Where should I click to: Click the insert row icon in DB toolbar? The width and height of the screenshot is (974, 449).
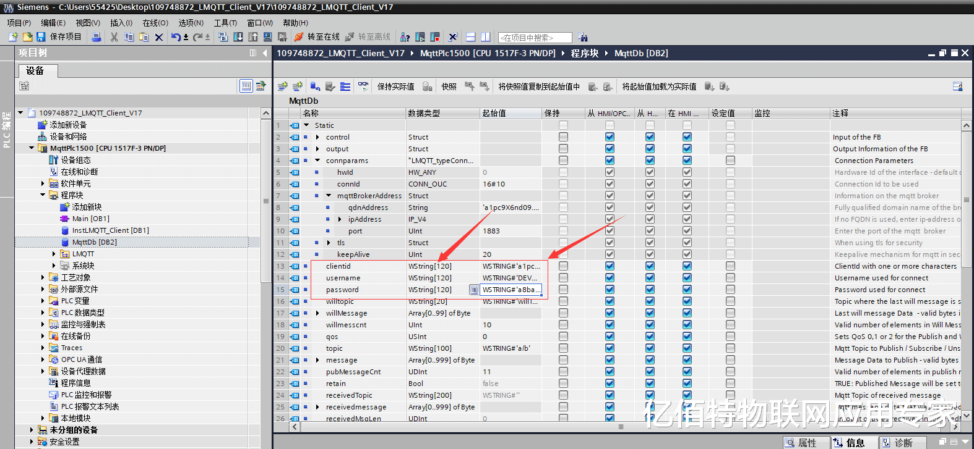click(x=283, y=86)
